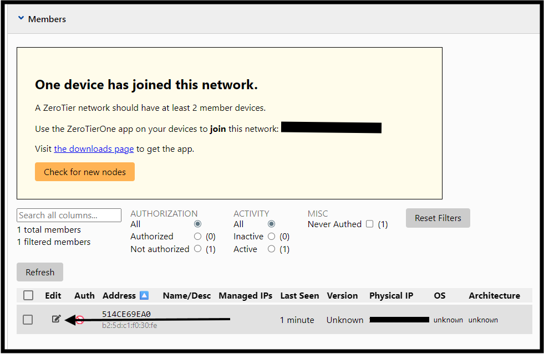Viewport: 544px width, 354px height.
Task: Choose the Active activity radio option
Action: [x=271, y=249]
